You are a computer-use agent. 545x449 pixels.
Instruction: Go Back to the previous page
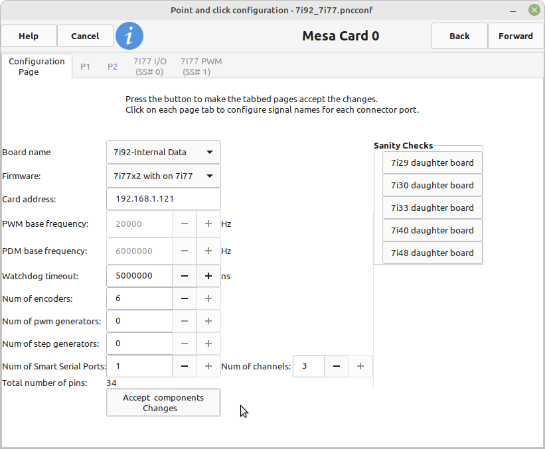click(x=459, y=36)
